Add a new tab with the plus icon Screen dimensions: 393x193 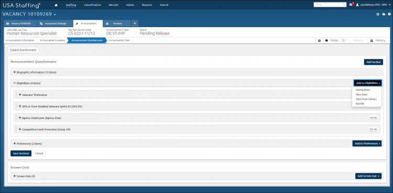(x=135, y=23)
